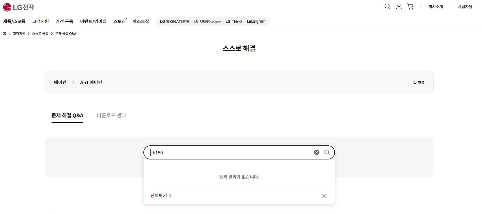482x214 pixels.
Task: Switch to 다운로드 센터 tab
Action: pos(111,116)
